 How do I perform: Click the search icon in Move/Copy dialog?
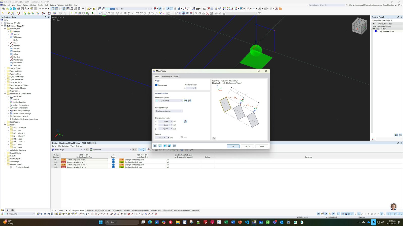tap(155, 146)
